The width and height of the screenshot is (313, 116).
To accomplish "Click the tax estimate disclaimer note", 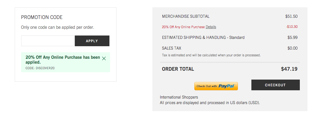I will (211, 55).
